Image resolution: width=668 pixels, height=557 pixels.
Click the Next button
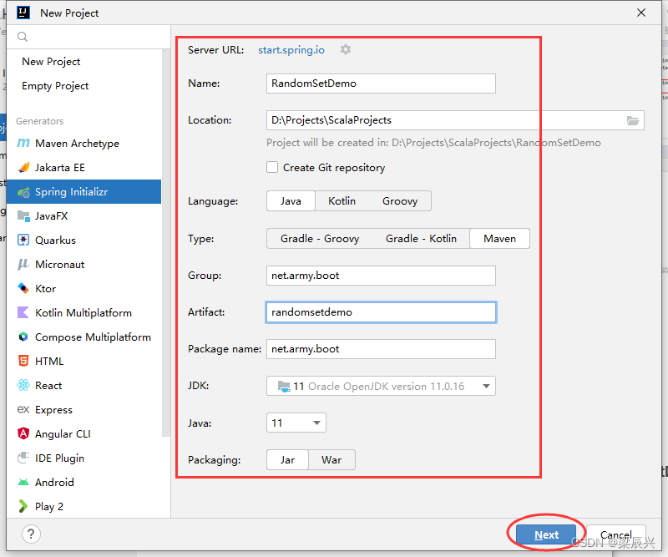(546, 534)
